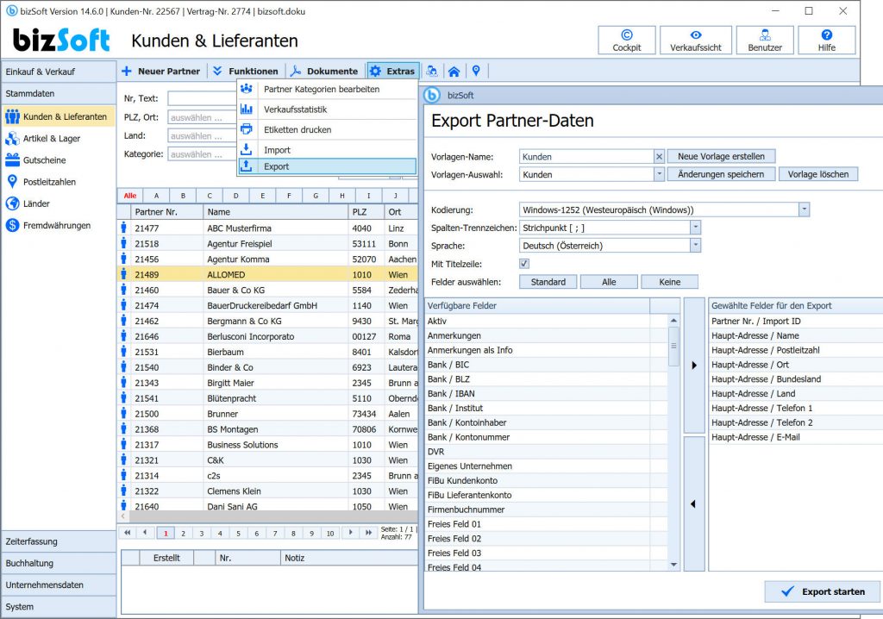Click the home icon in toolbar

(x=454, y=71)
